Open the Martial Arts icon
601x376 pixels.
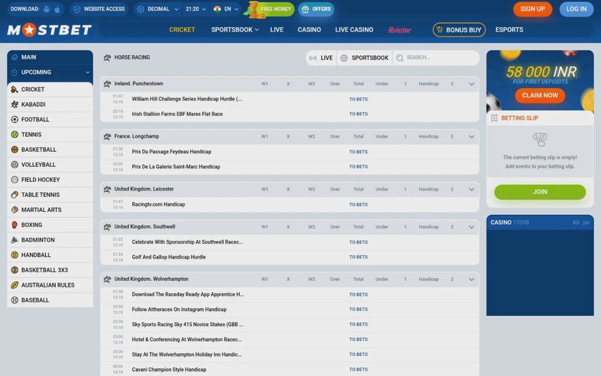pyautogui.click(x=14, y=210)
